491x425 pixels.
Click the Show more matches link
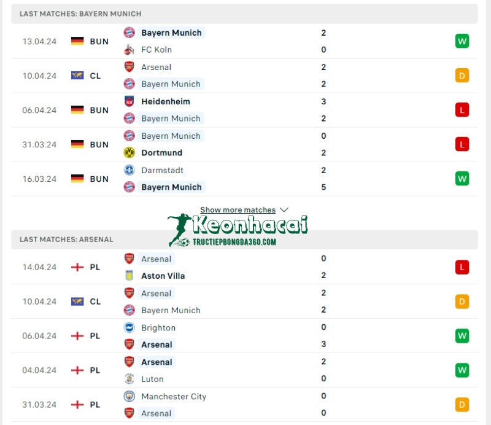coord(238,209)
